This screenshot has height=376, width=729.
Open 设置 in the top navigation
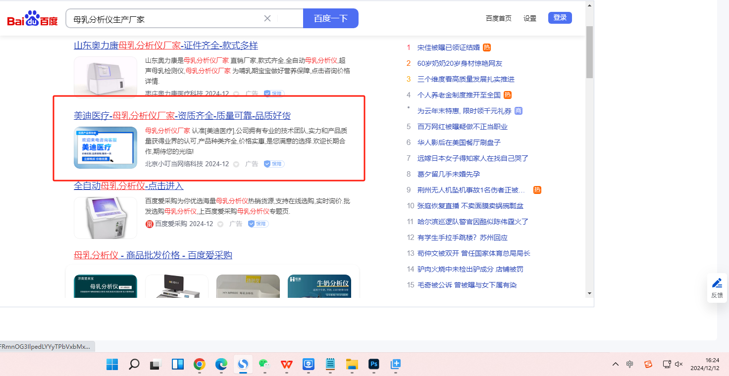530,18
